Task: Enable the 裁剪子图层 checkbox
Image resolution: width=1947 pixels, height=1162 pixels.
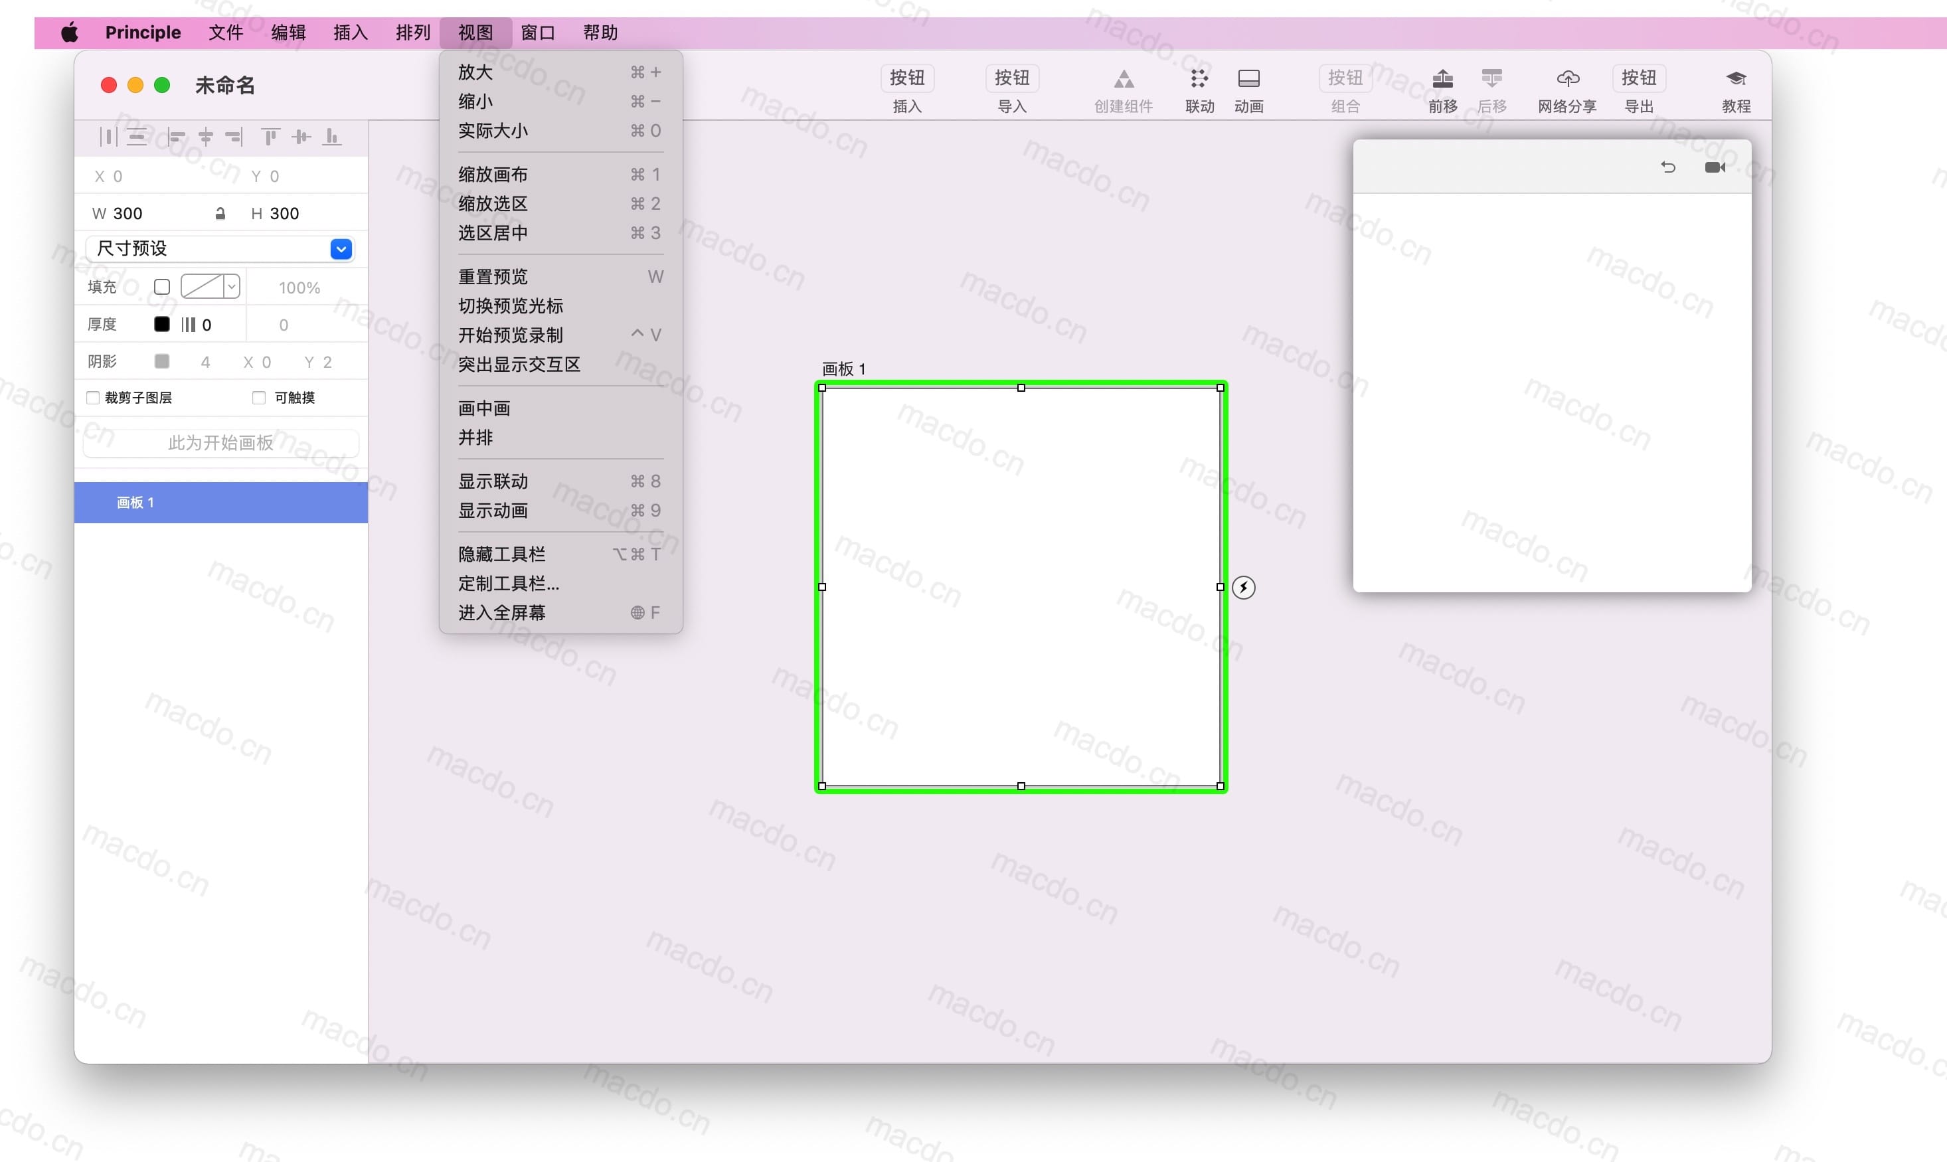Action: 93,398
